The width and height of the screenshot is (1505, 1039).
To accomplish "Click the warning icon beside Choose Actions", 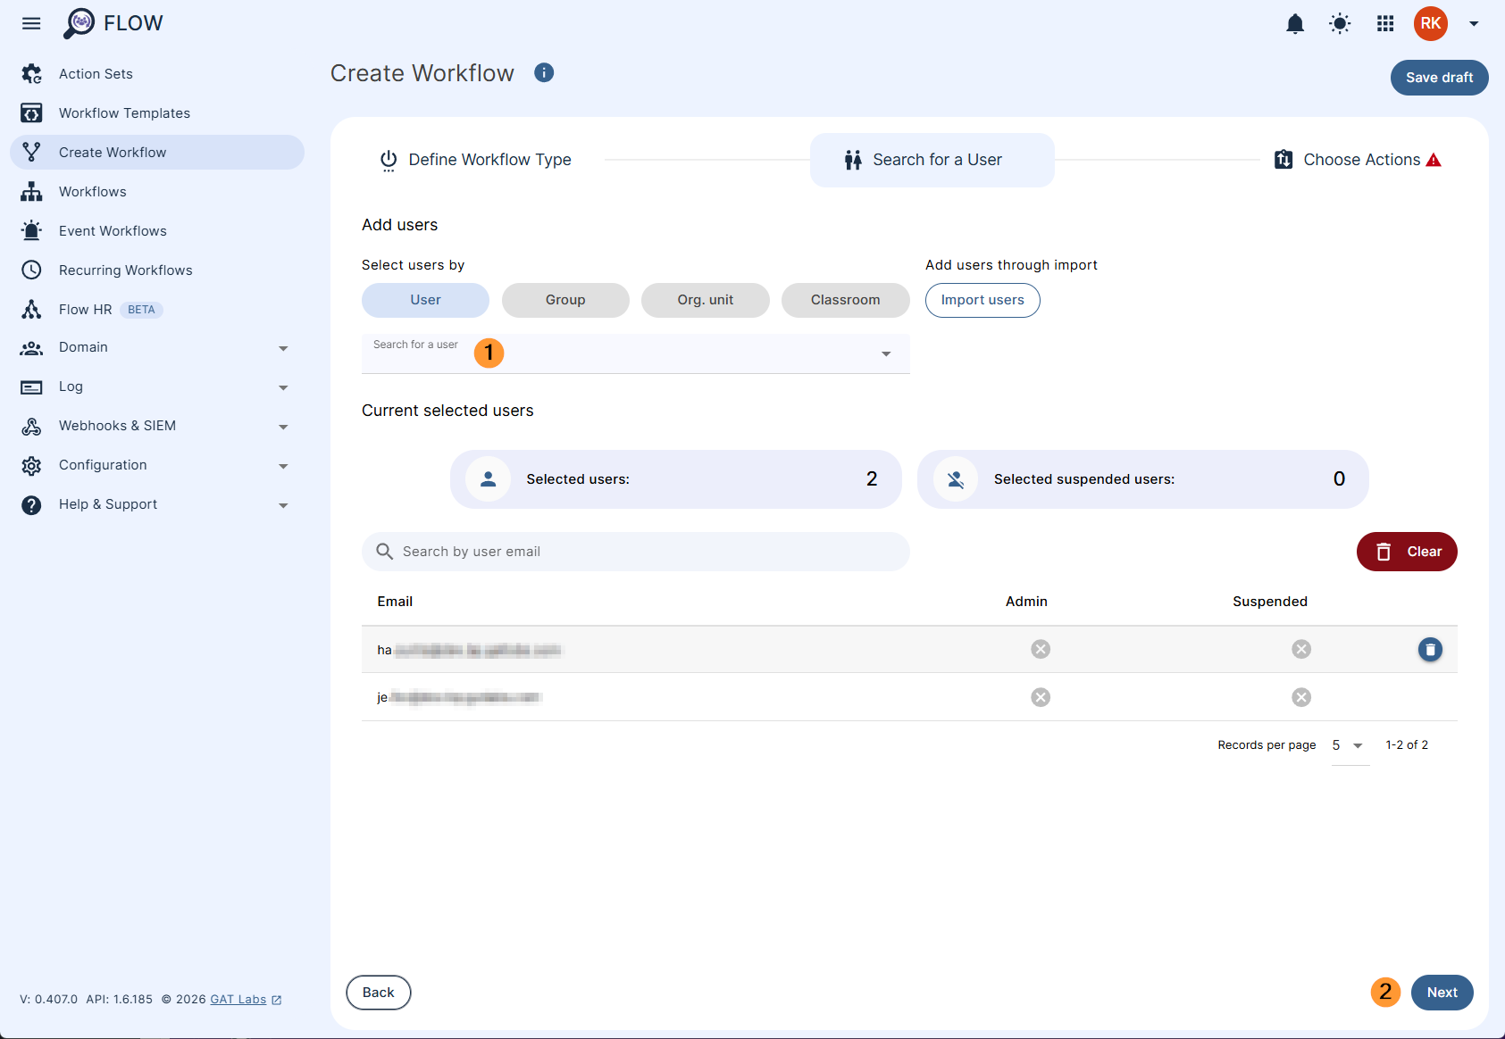I will (1434, 158).
